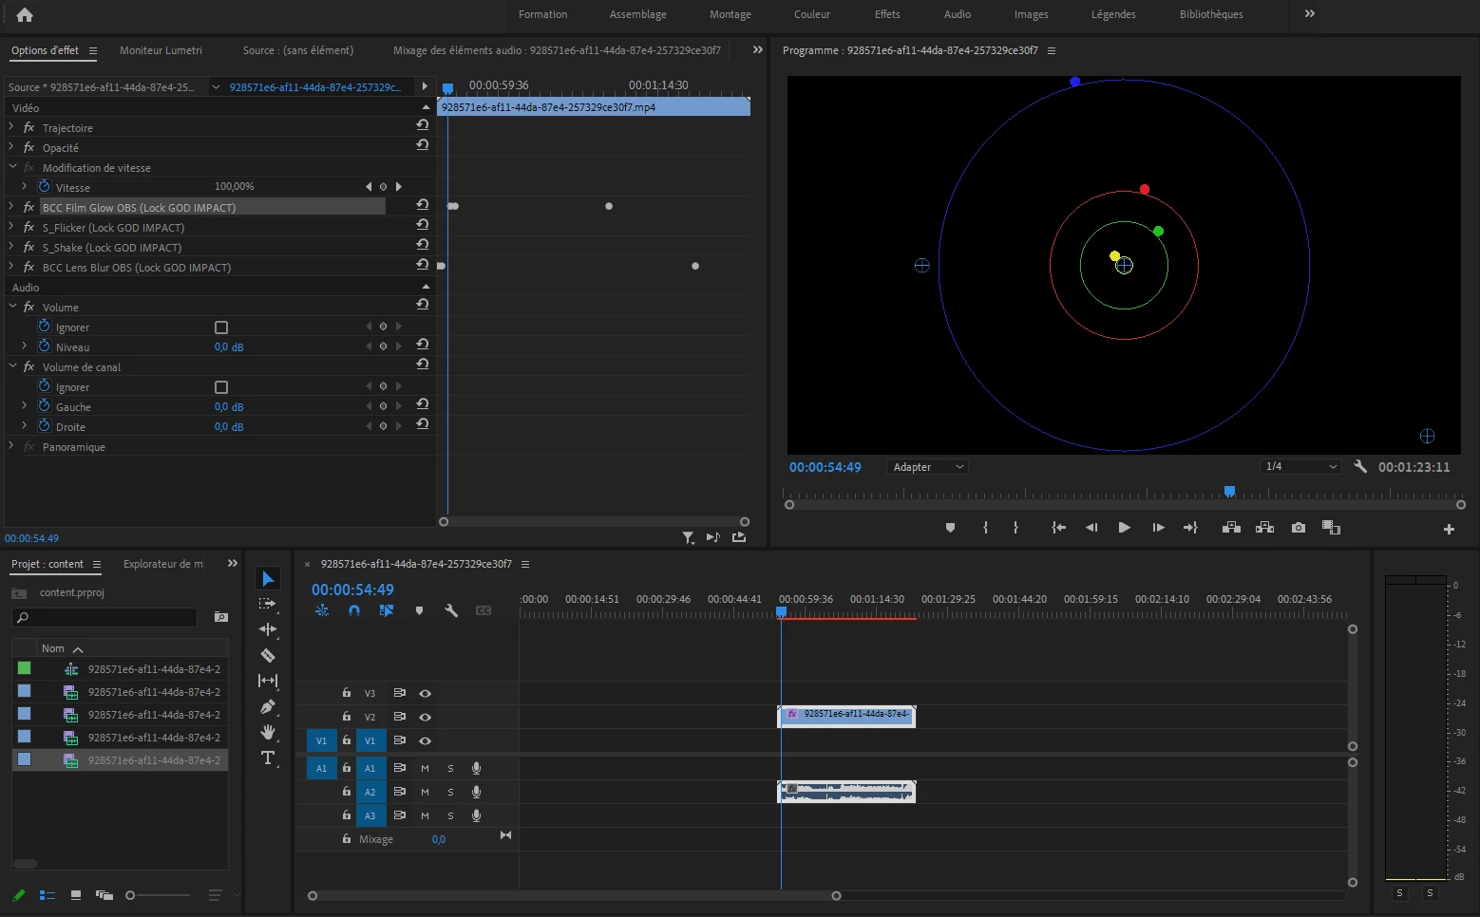The width and height of the screenshot is (1480, 917).
Task: Switch to Montage workspace
Action: [730, 14]
